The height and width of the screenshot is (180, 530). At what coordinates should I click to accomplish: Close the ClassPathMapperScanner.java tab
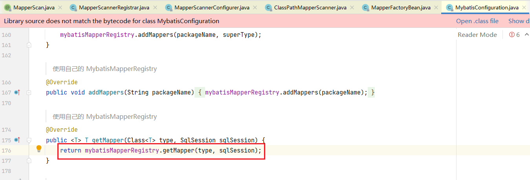pyautogui.click(x=352, y=7)
